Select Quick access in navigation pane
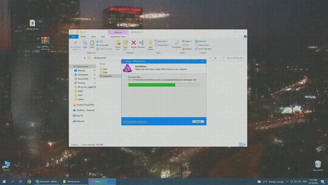 pos(82,66)
